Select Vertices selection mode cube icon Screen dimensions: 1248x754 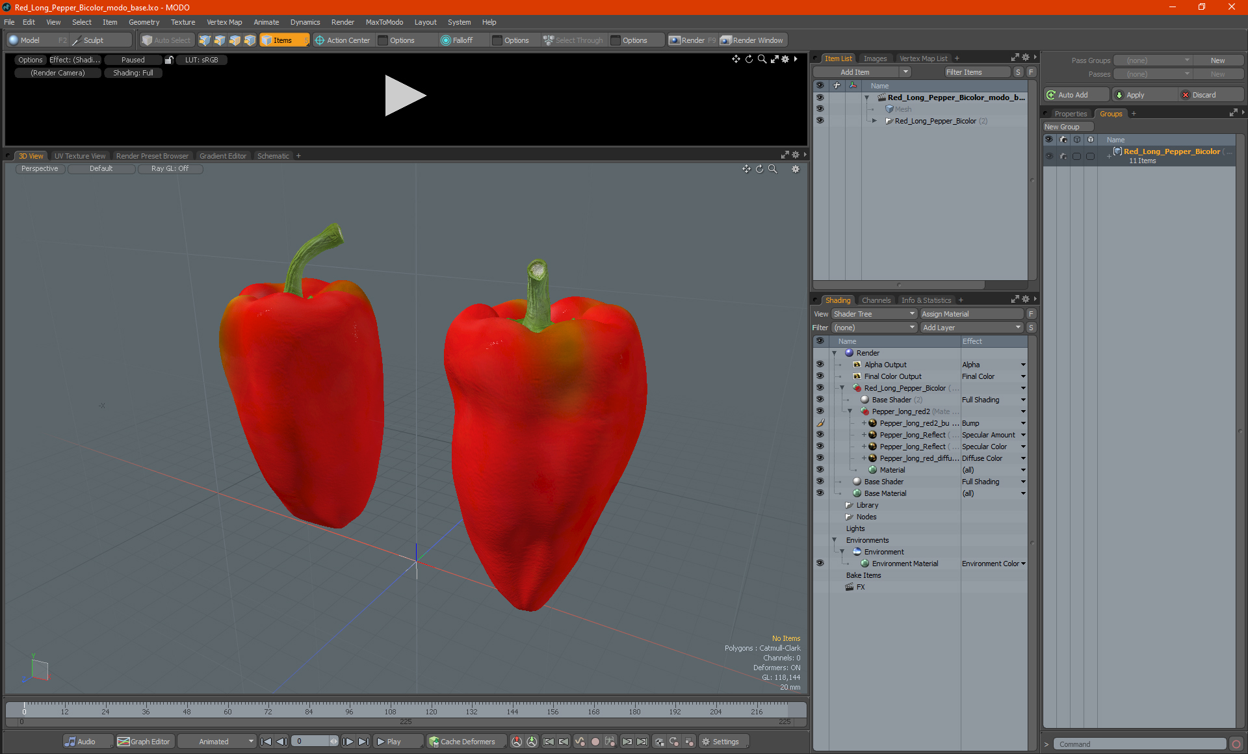(x=205, y=40)
